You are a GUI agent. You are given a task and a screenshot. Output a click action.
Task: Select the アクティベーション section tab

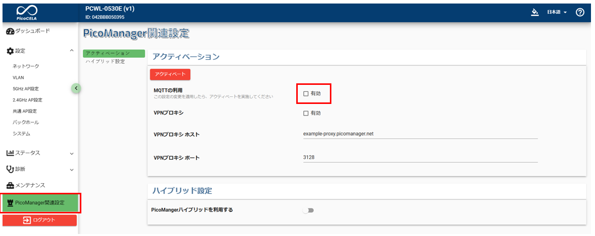113,54
